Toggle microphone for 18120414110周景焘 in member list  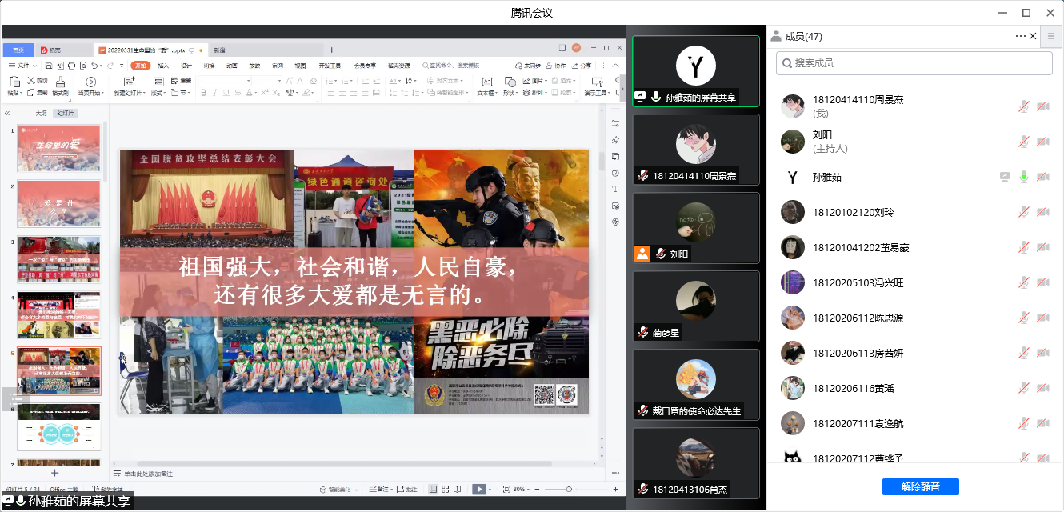pos(1023,106)
